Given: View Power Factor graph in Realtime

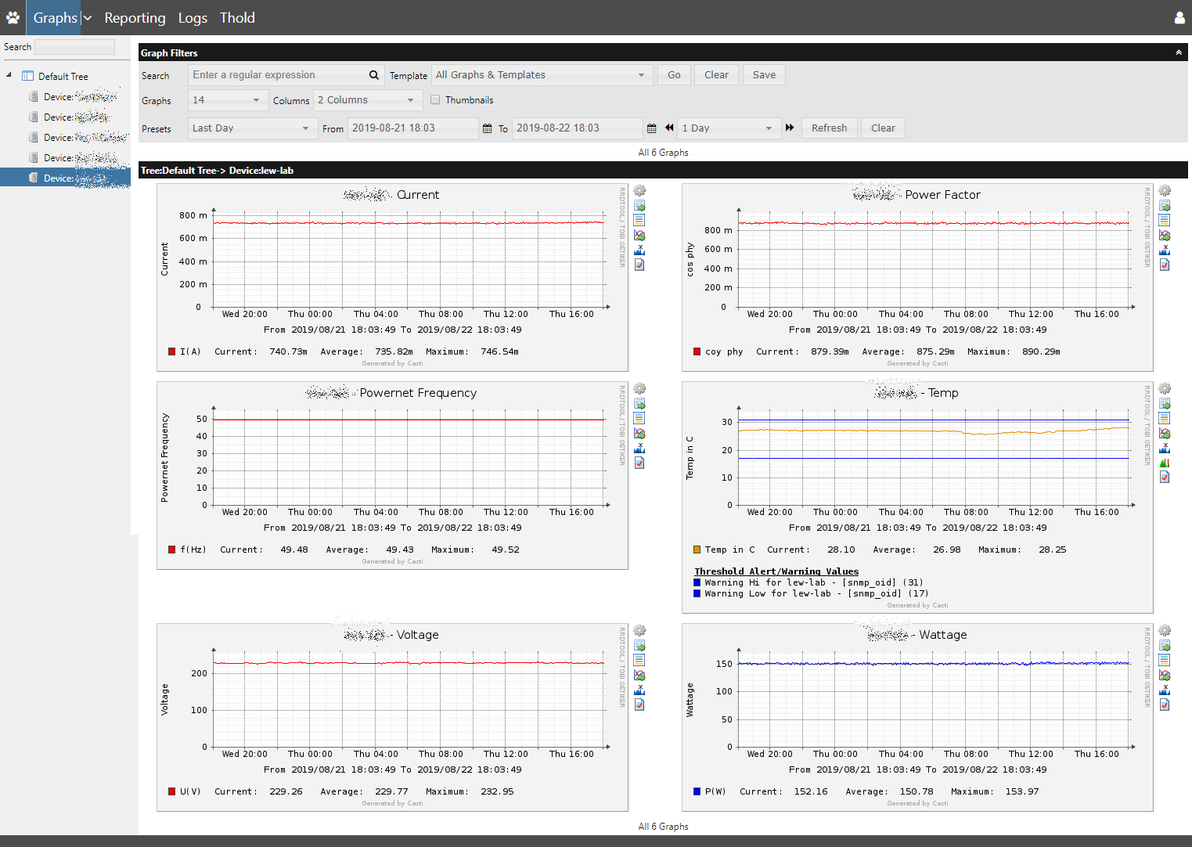Looking at the screenshot, I should pyautogui.click(x=1165, y=236).
